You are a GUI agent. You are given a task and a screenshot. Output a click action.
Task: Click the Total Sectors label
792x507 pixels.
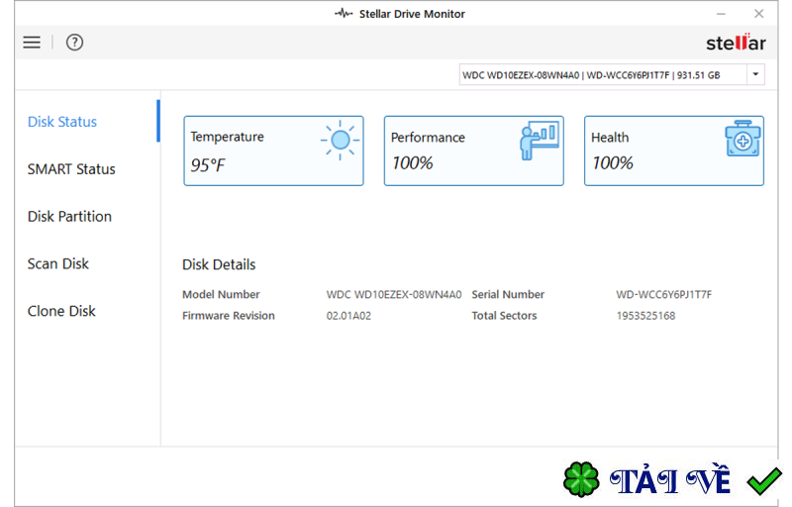pos(504,316)
